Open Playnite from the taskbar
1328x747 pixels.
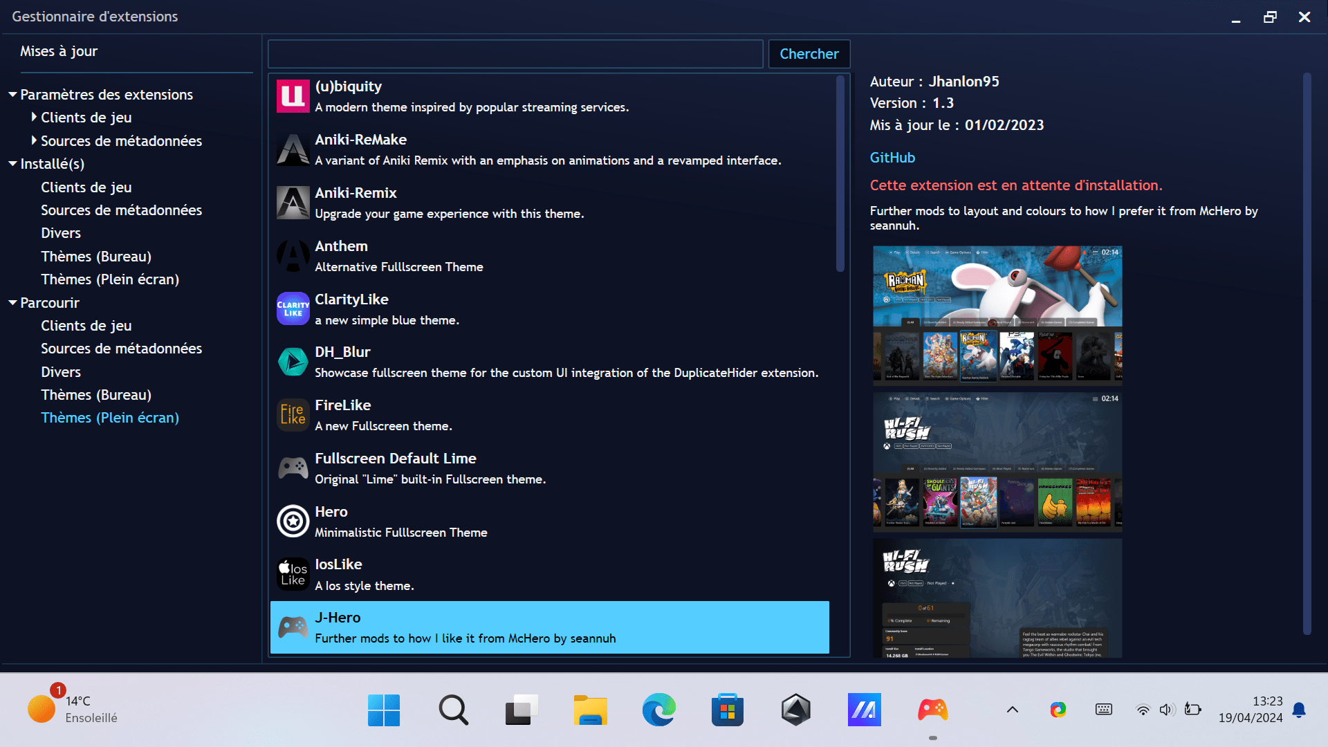click(932, 710)
